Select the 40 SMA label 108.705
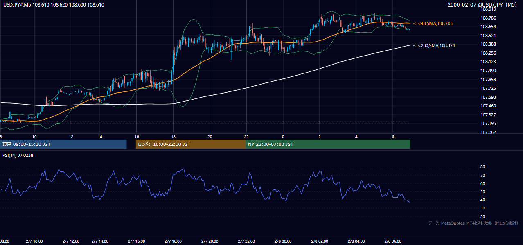This screenshot has width=523, height=245. coord(433,24)
